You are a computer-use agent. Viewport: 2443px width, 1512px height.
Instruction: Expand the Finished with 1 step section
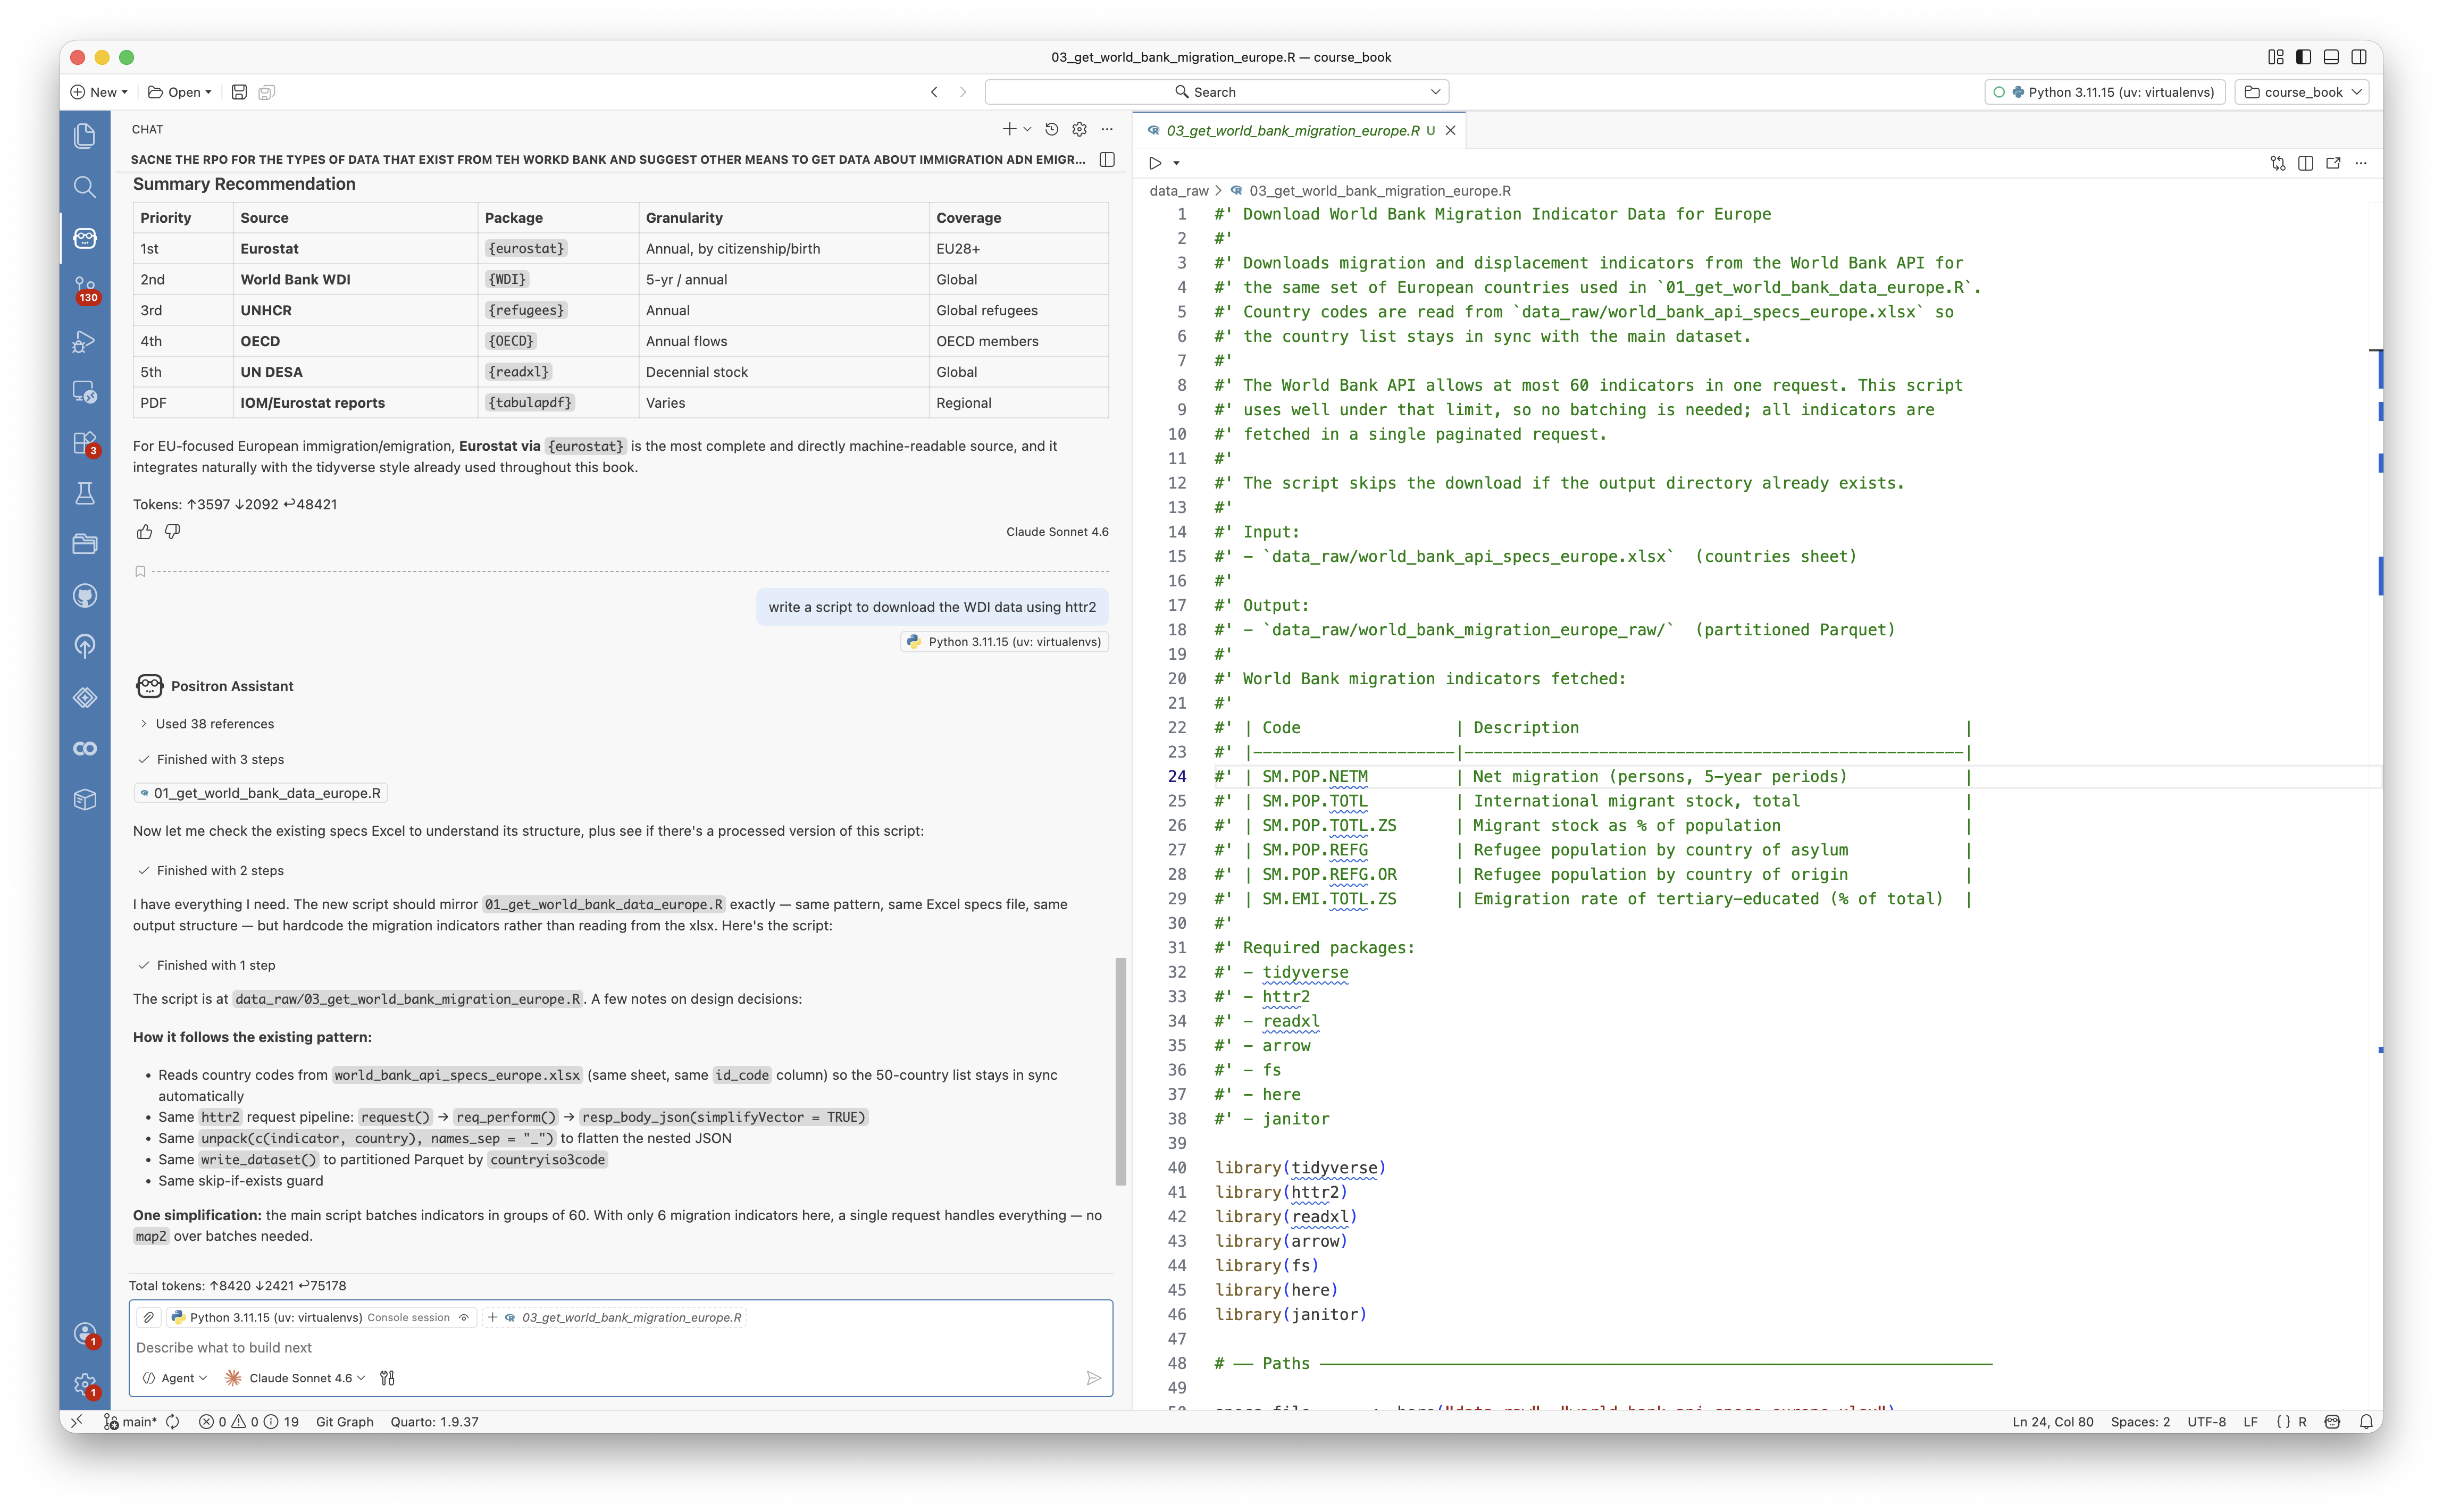click(207, 966)
